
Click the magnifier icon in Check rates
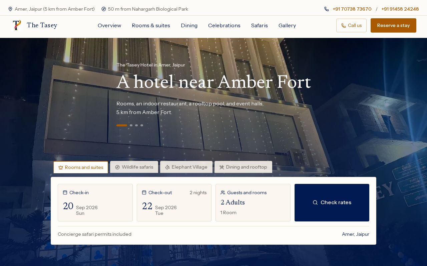pyautogui.click(x=315, y=202)
